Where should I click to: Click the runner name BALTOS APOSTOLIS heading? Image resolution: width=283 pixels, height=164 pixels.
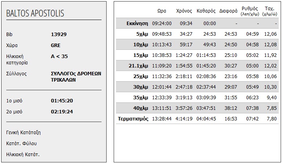tap(35, 13)
